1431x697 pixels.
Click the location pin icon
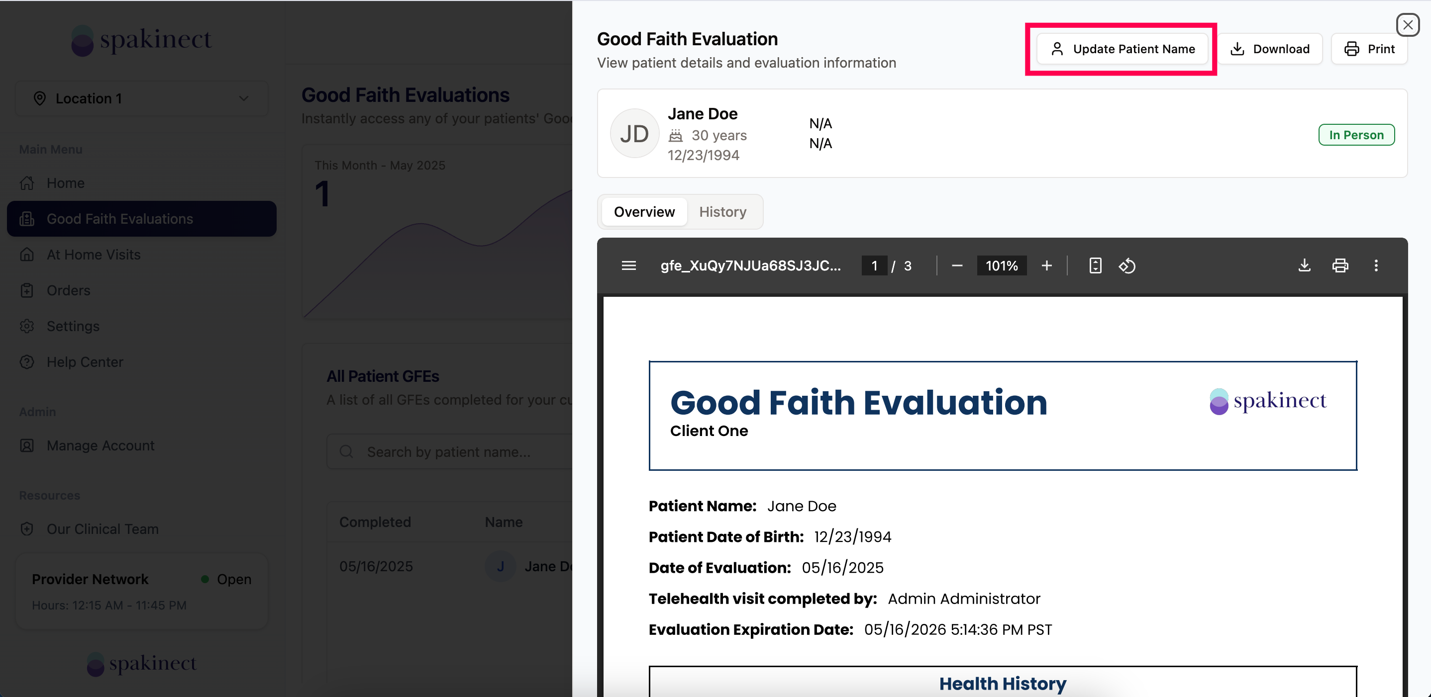(x=39, y=98)
